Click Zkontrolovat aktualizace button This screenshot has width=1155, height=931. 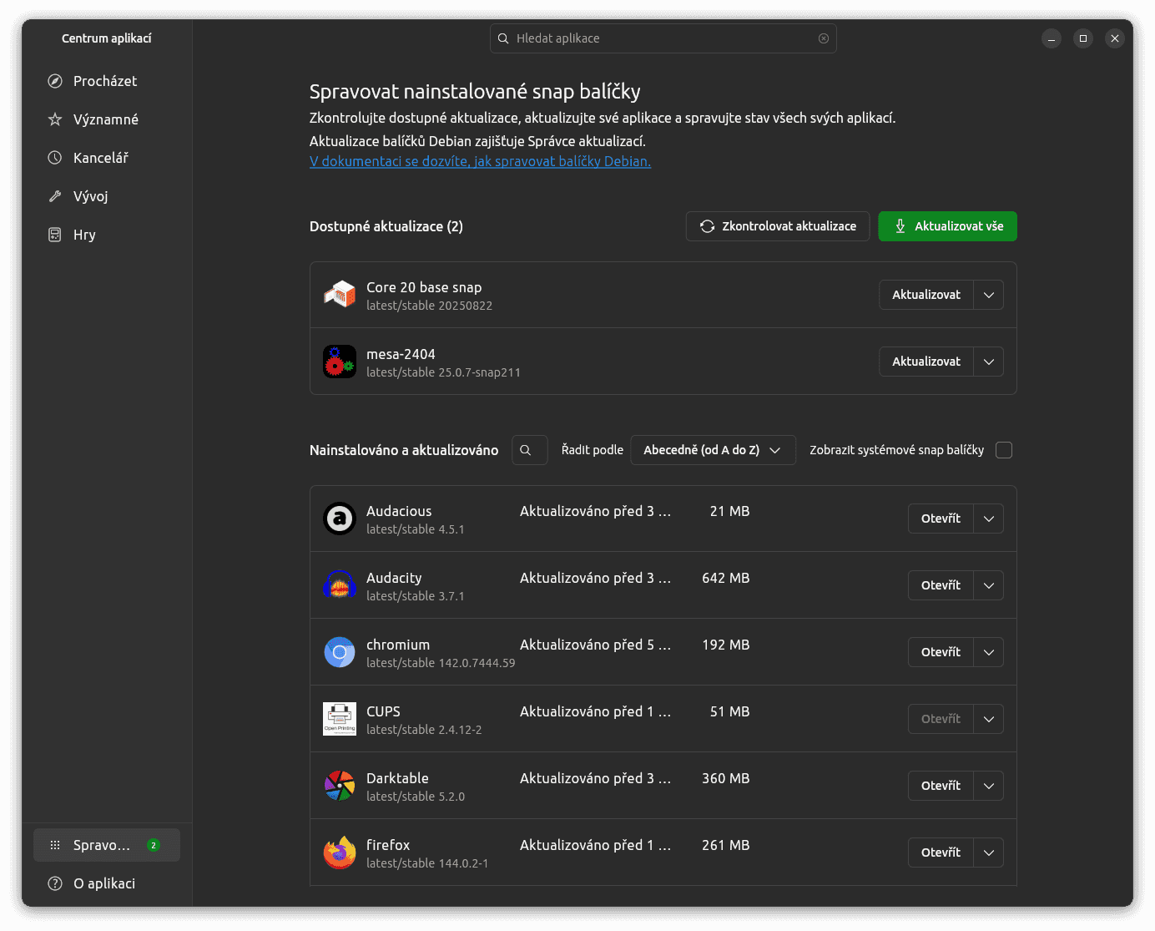coord(778,226)
